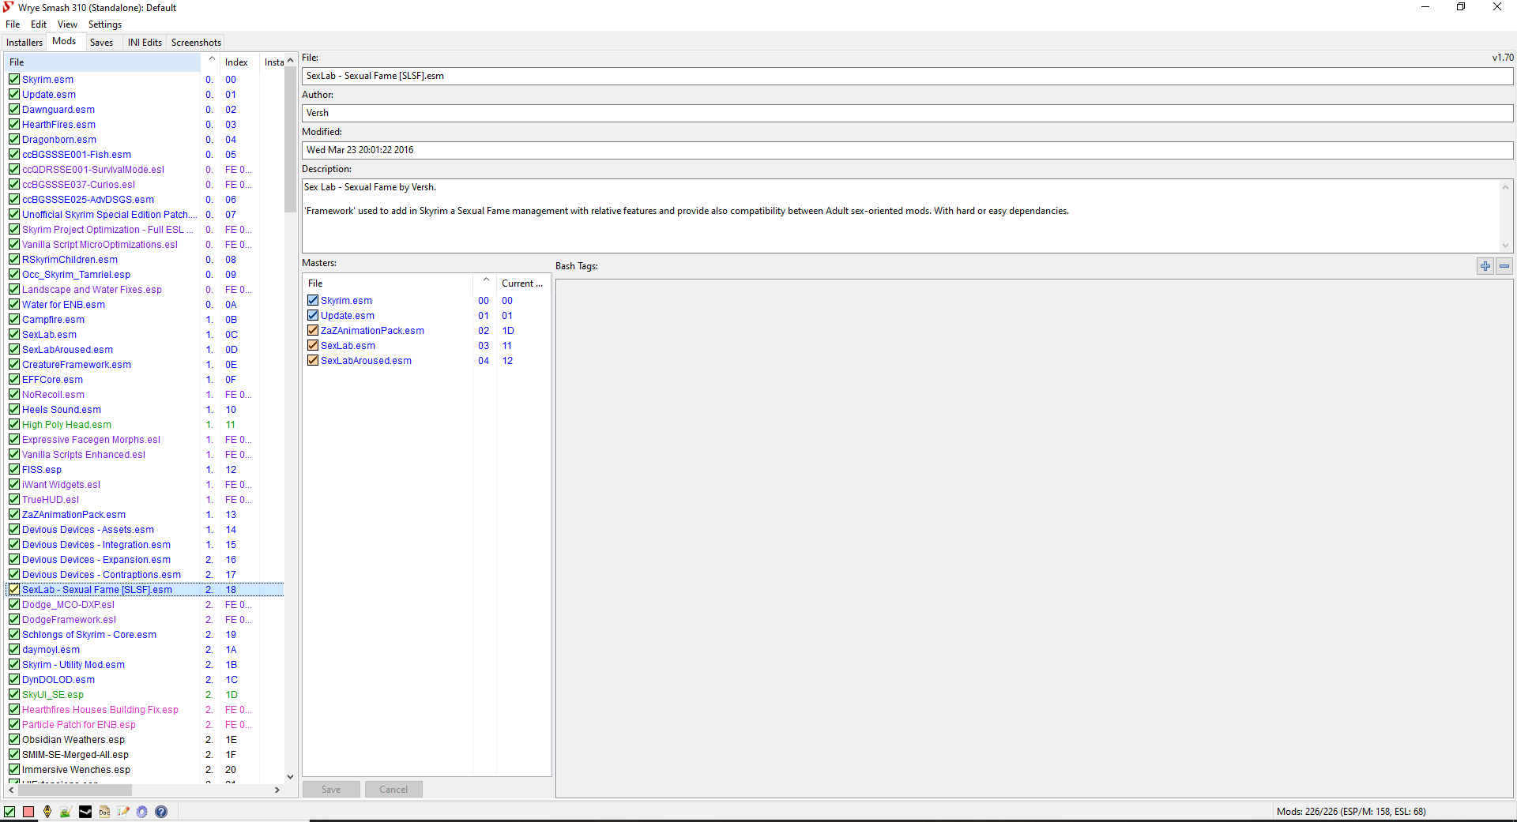Sort mod list by File column header
The width and height of the screenshot is (1517, 822).
(103, 62)
